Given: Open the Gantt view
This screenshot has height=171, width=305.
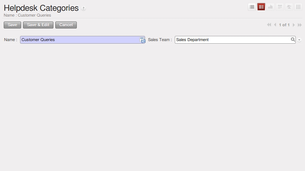Looking at the screenshot, I should click(289, 7).
